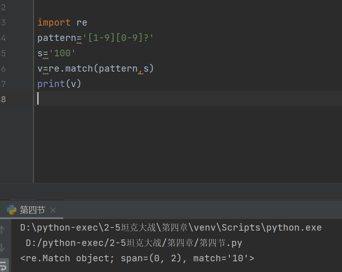Click the 'pattern' argument inside re.match
342x272 pixels.
click(118, 69)
